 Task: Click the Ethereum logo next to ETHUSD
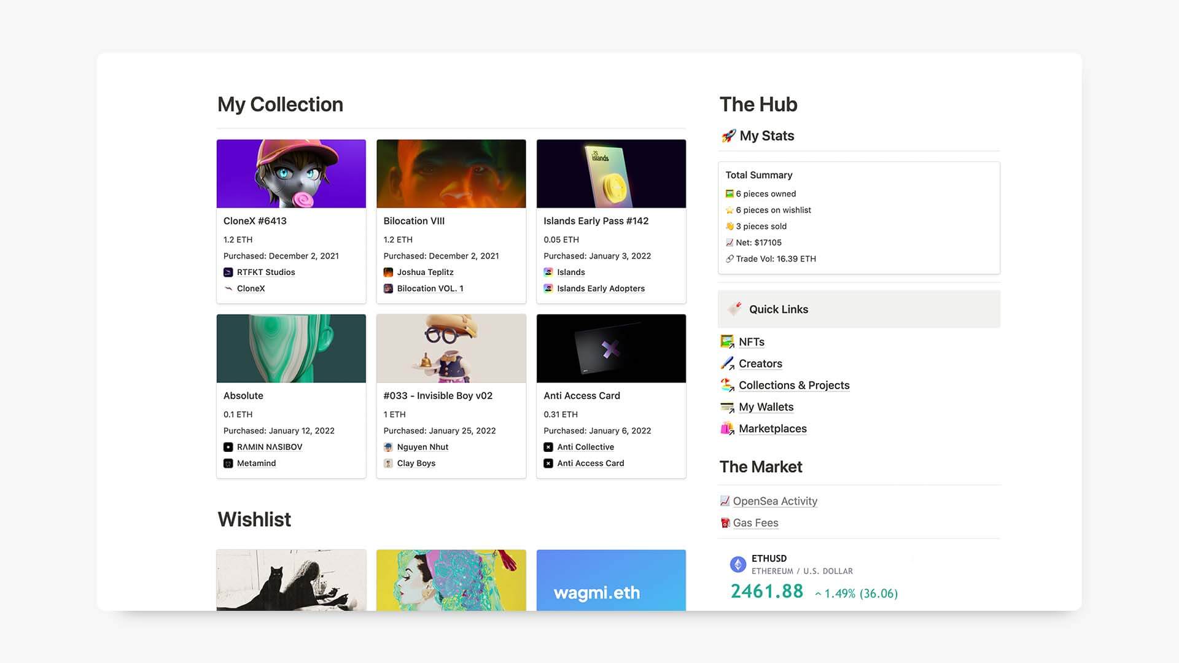tap(737, 564)
